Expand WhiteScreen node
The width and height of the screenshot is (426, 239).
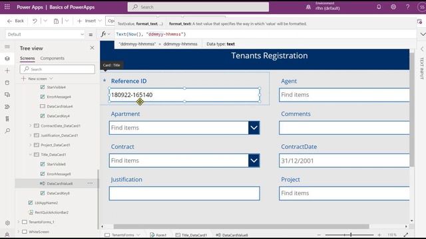click(19, 232)
